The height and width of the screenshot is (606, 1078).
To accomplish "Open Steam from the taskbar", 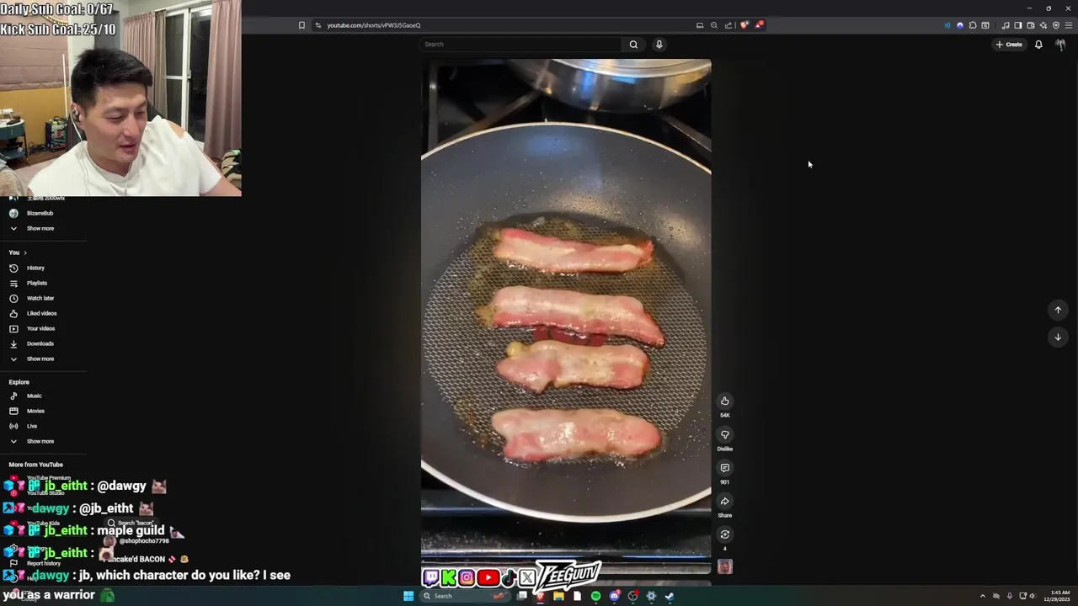I will (670, 596).
